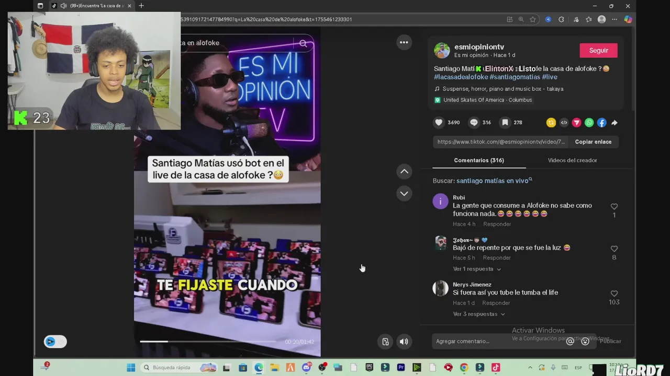Save video with the bookmark icon
670x376 pixels.
point(505,122)
